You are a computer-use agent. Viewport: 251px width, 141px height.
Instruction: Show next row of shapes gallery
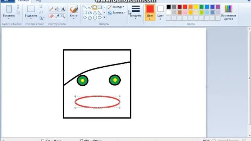[x=104, y=13]
